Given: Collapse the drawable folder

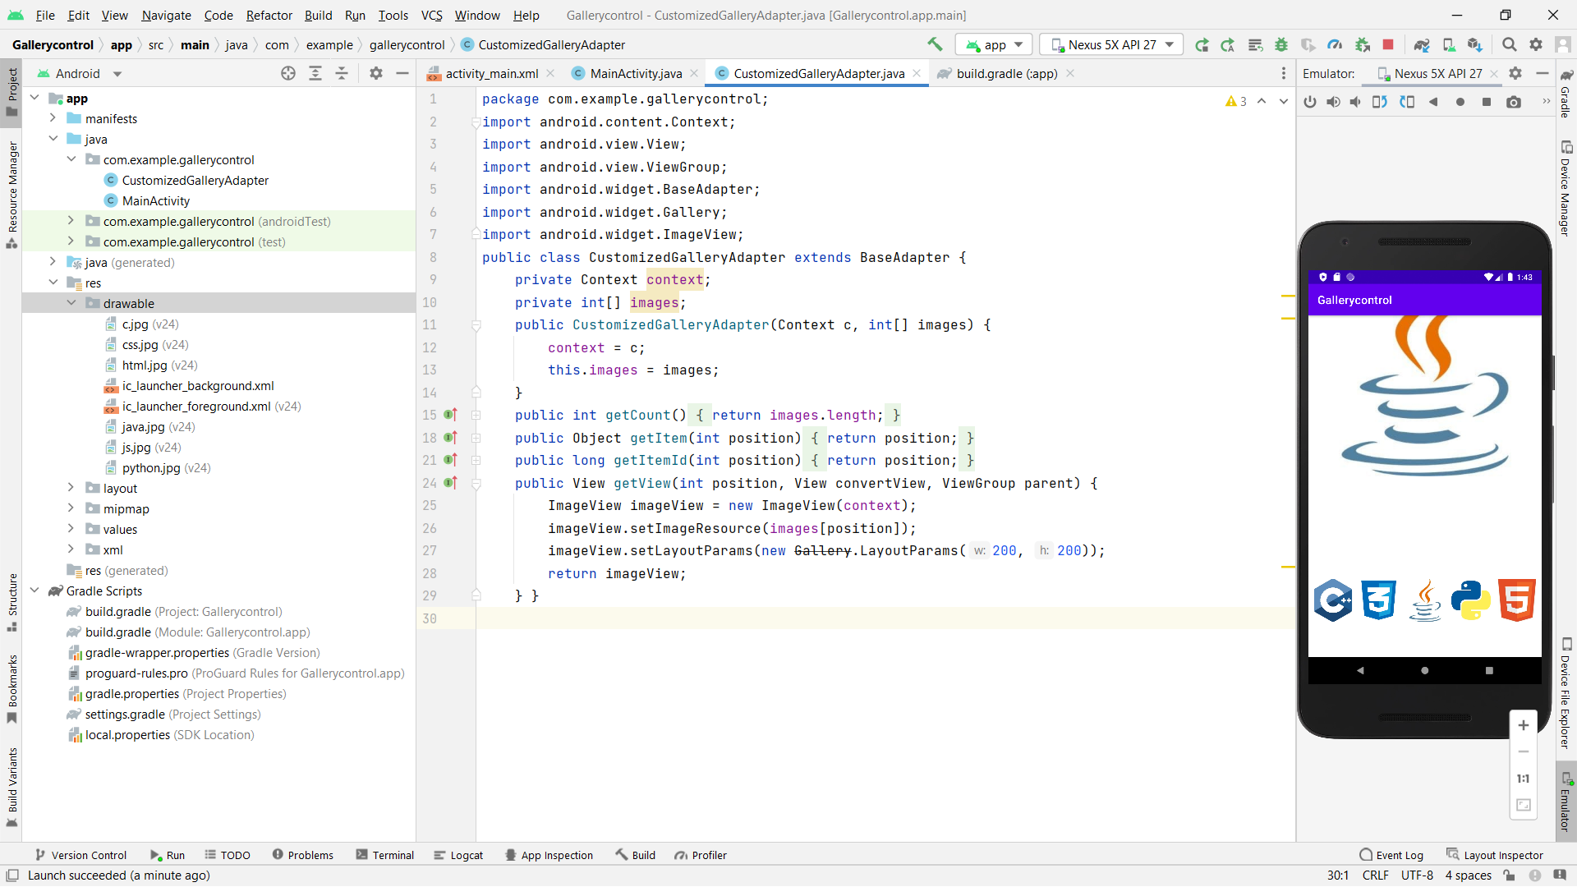Looking at the screenshot, I should click(72, 302).
